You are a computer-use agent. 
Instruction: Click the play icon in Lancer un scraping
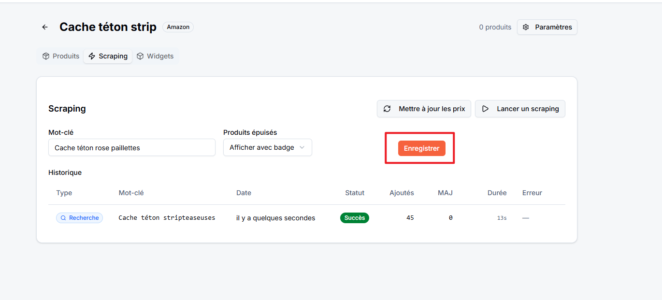click(485, 109)
